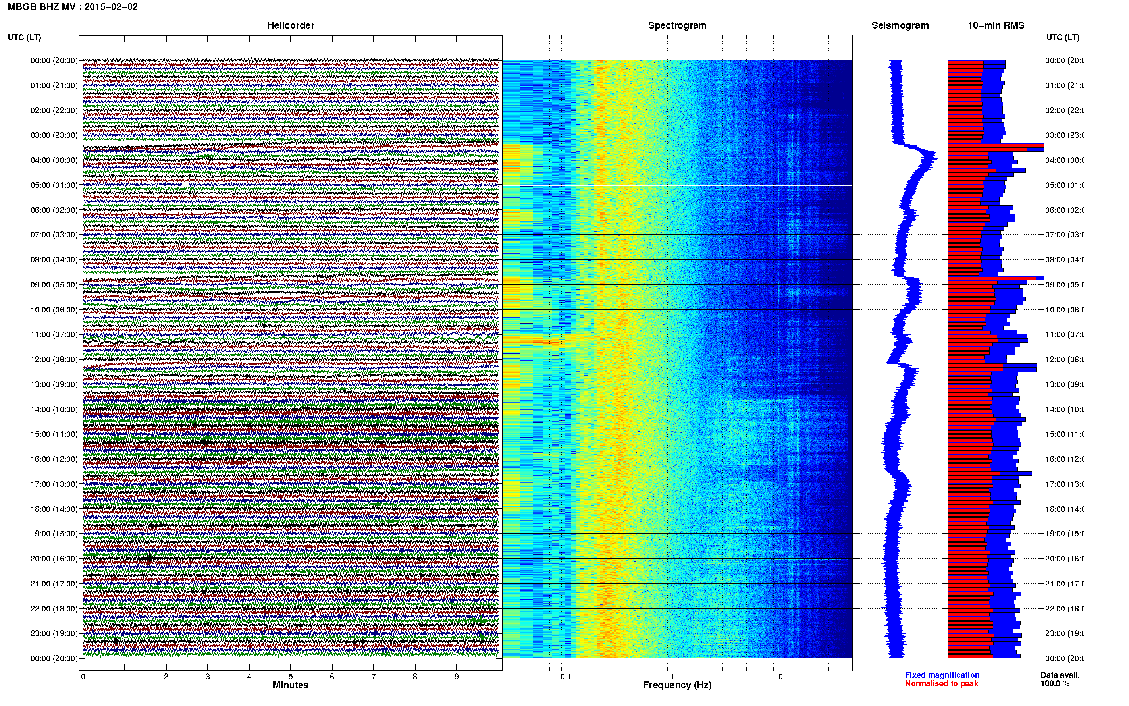
Task: Click left time label 17:00 (13:00)
Action: pyautogui.click(x=54, y=484)
